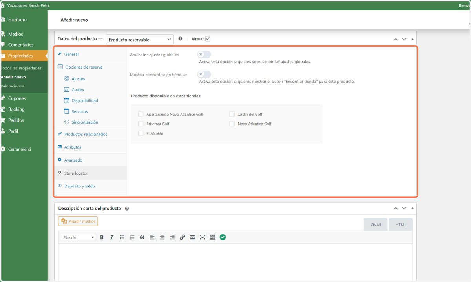Check Apartamento Novo Atlántico Golf store
Image resolution: width=471 pixels, height=282 pixels.
(x=141, y=114)
